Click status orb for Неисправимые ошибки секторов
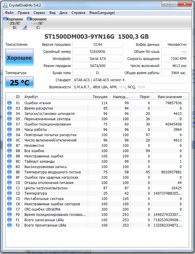Screen dimensions: 195x254 (x=9, y=204)
